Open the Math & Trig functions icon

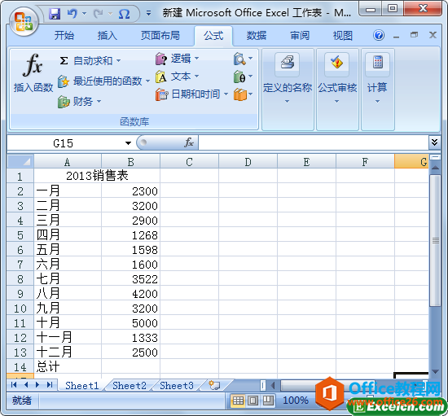(243, 77)
